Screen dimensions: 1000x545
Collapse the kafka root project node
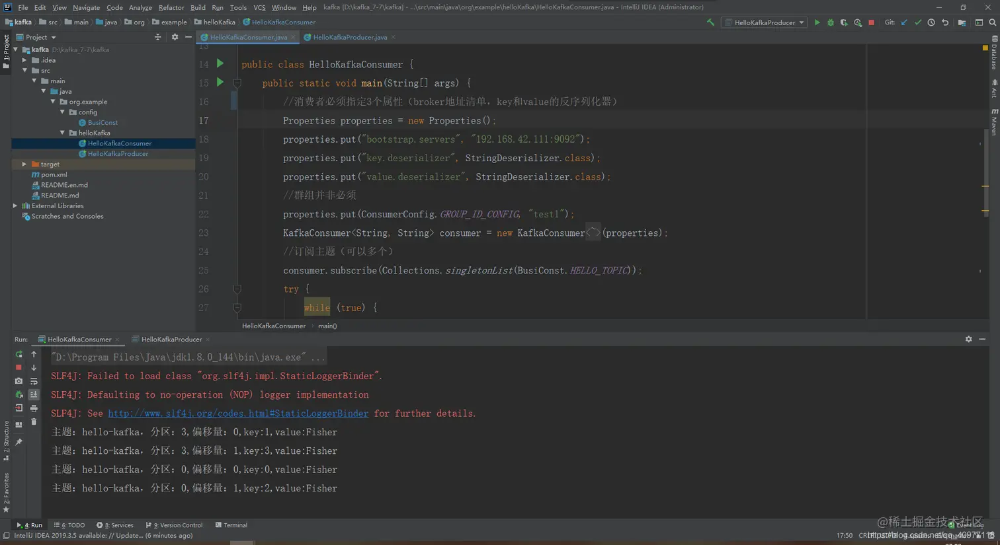pos(16,50)
